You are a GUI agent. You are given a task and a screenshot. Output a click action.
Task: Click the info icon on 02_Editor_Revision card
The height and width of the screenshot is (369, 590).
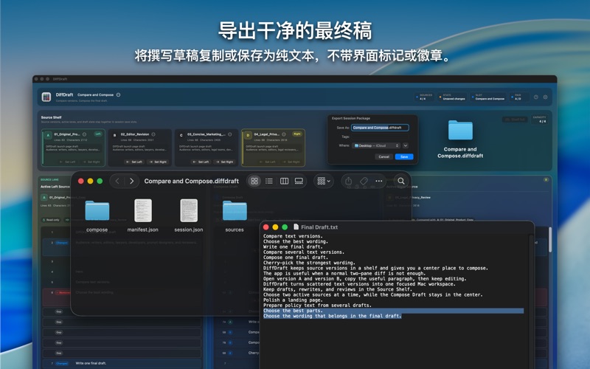[x=153, y=134]
